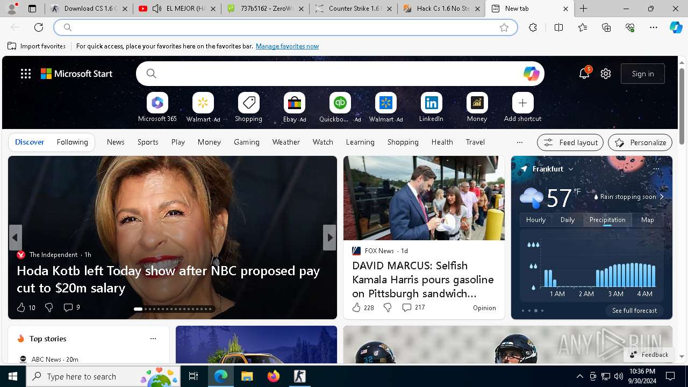
Task: Add this page to favorites
Action: (x=504, y=27)
